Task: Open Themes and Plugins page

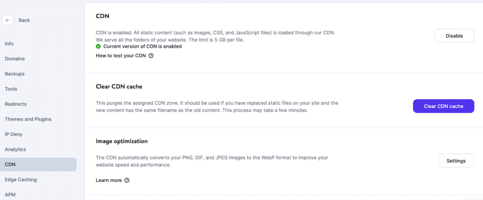Action: click(28, 119)
